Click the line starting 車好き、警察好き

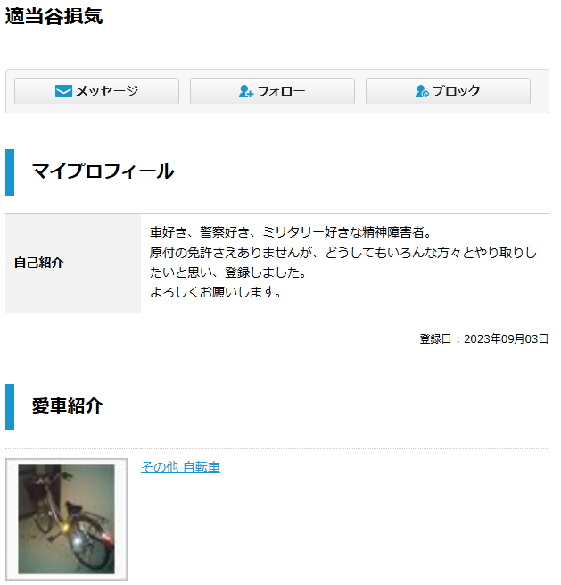(x=291, y=232)
